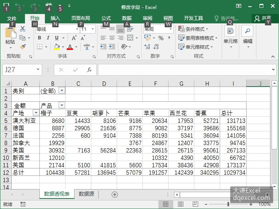This screenshot has width=279, height=209.
Task: Click the cell borders icon
Action: coord(39,47)
